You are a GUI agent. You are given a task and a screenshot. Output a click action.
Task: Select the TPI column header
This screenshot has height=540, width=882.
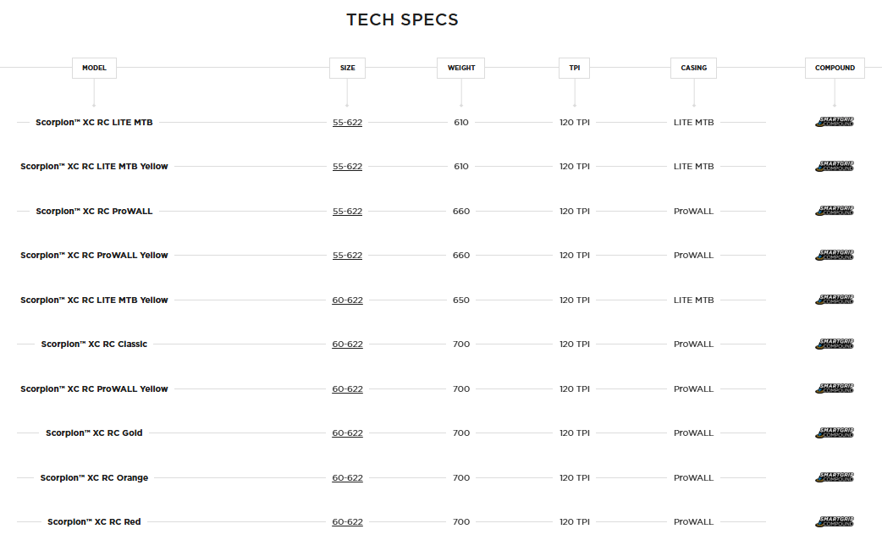574,68
